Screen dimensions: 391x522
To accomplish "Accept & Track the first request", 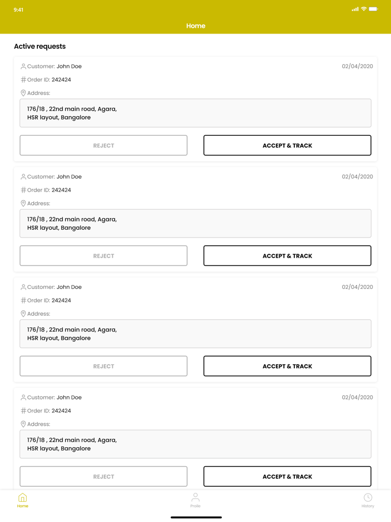I will [x=287, y=145].
